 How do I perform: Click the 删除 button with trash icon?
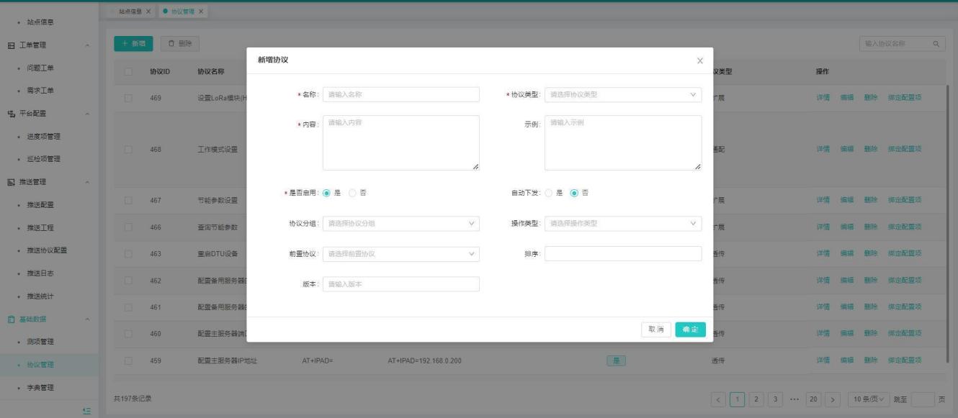point(179,45)
